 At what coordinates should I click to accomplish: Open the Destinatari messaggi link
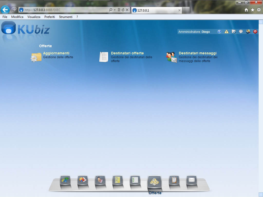[198, 53]
